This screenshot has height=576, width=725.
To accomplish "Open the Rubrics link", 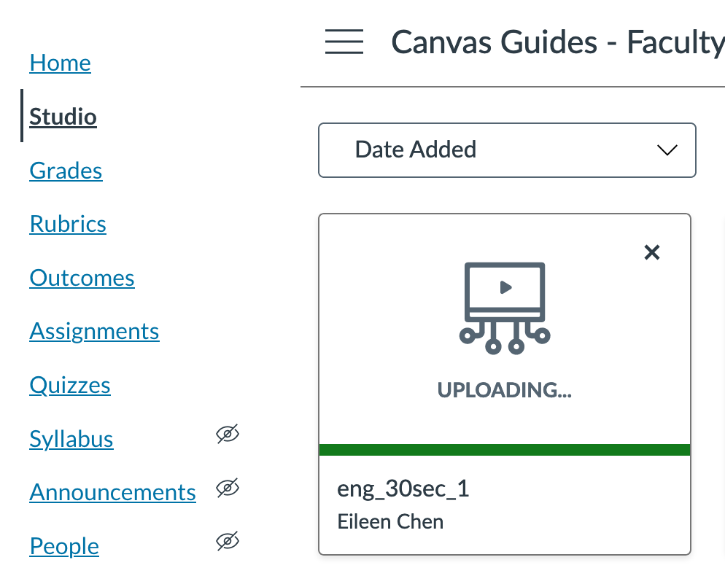I will pos(68,224).
